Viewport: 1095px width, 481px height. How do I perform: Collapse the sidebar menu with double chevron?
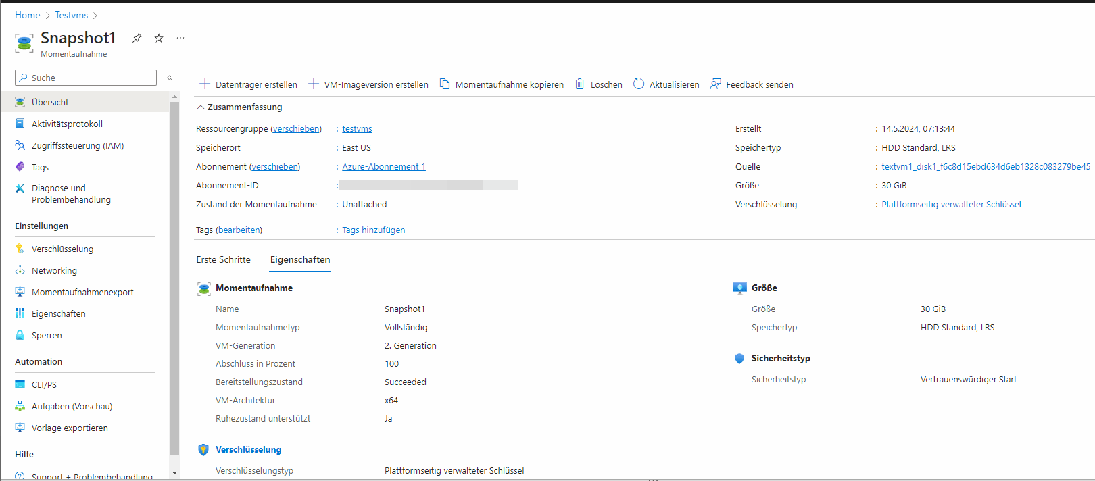[x=170, y=78]
